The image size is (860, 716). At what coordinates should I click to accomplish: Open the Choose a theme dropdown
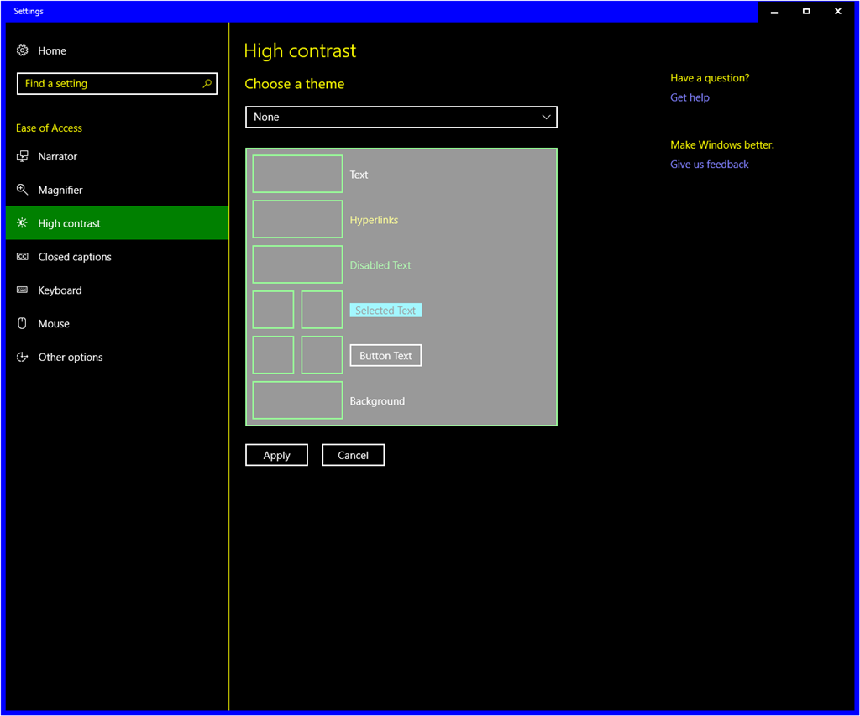coord(401,117)
